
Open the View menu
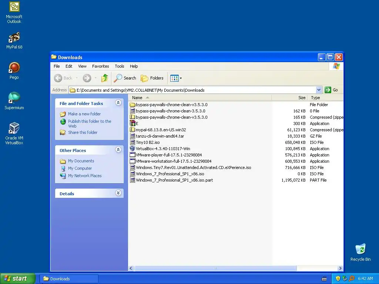click(82, 66)
